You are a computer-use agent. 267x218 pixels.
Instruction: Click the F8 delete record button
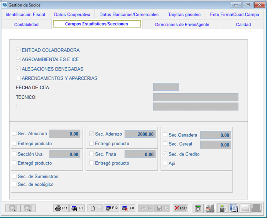click(127, 208)
